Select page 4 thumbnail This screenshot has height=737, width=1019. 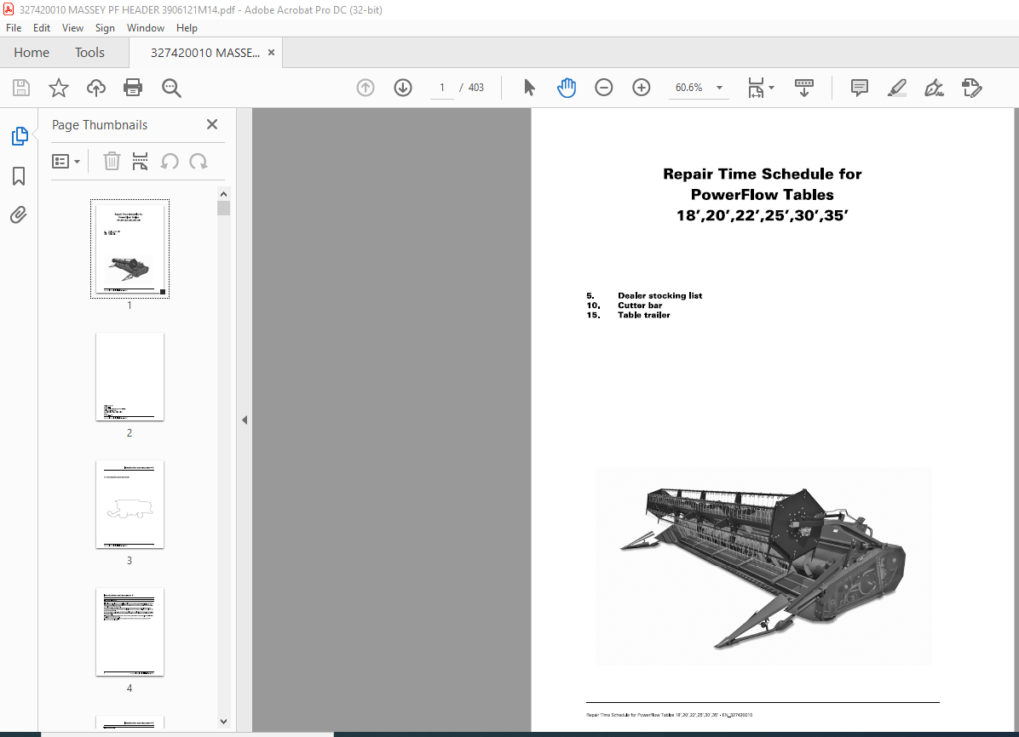click(x=130, y=631)
